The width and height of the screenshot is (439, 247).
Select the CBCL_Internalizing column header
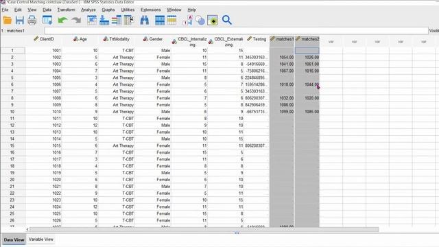pos(189,41)
